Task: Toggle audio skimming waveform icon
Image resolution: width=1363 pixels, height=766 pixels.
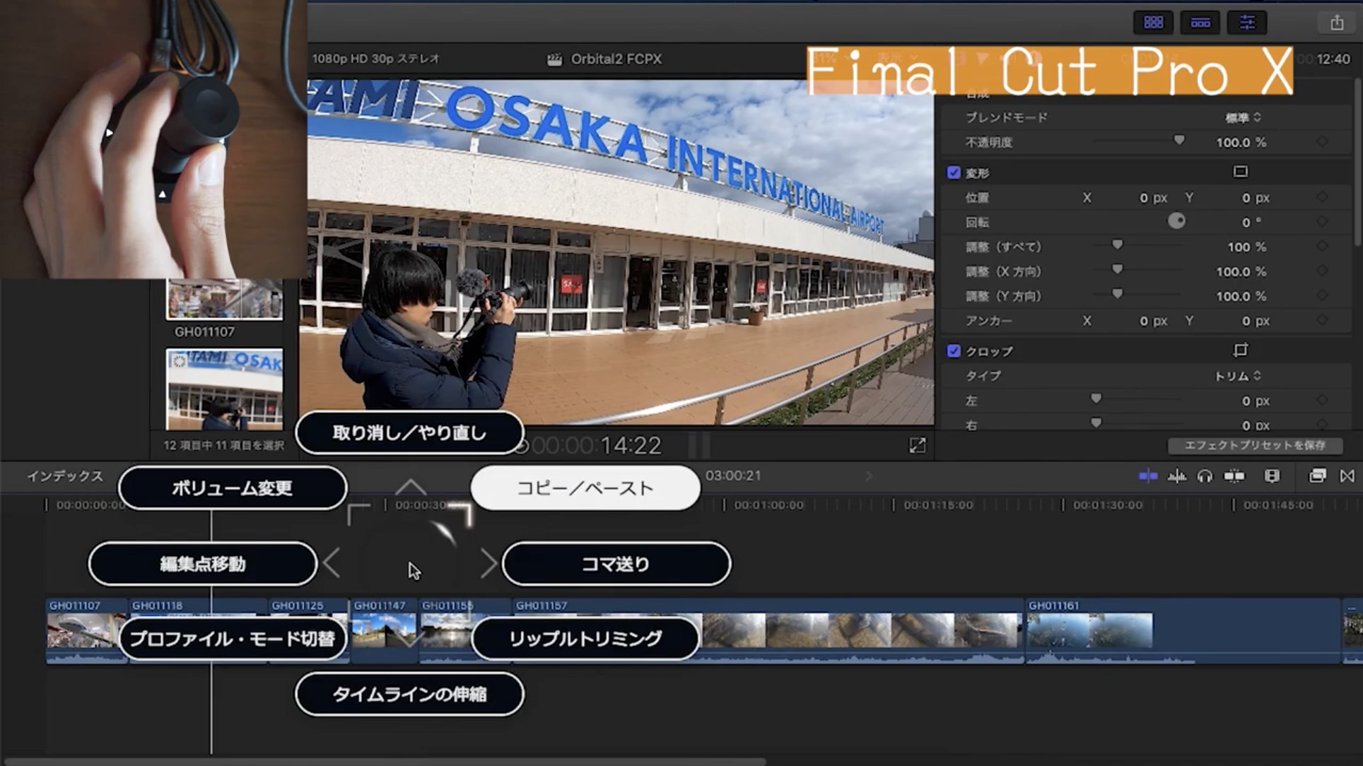Action: (1177, 476)
